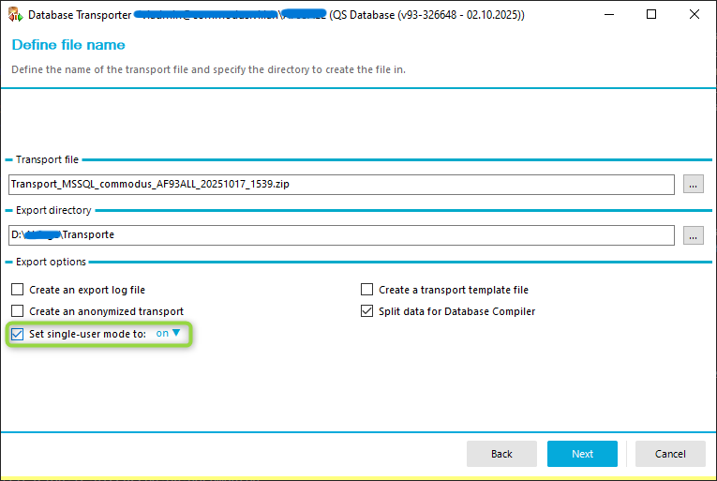The width and height of the screenshot is (717, 481).
Task: Uncheck Split data for Database Compiler
Action: 366,311
